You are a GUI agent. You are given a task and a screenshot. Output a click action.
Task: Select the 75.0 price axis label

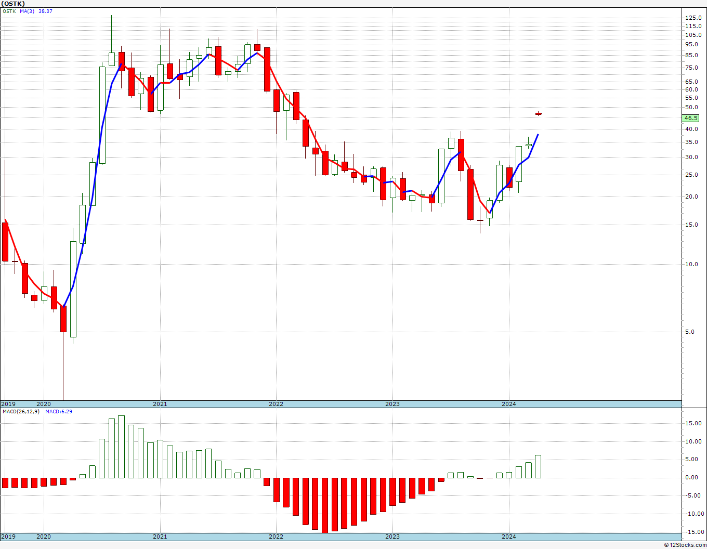tap(691, 68)
